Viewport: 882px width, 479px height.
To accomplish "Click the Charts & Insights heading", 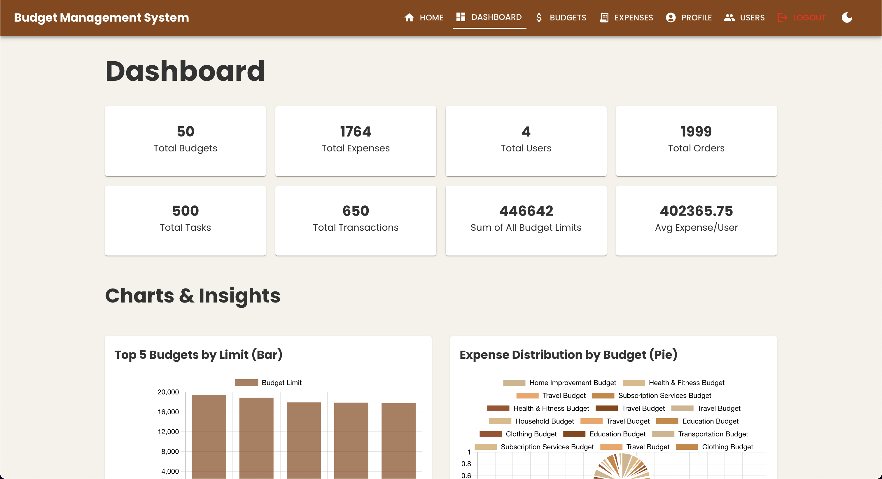I will [x=192, y=296].
